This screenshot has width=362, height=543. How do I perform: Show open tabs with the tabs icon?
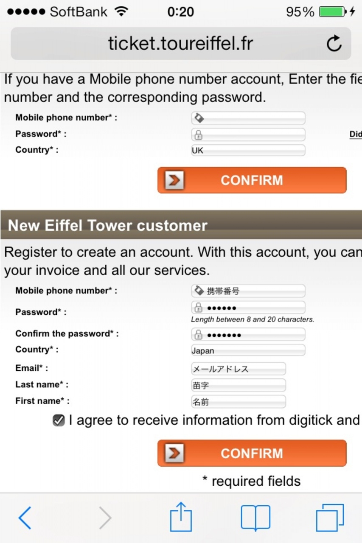point(330,518)
